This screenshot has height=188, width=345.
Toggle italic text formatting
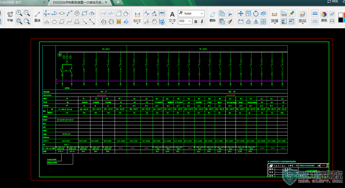pyautogui.click(x=202, y=22)
